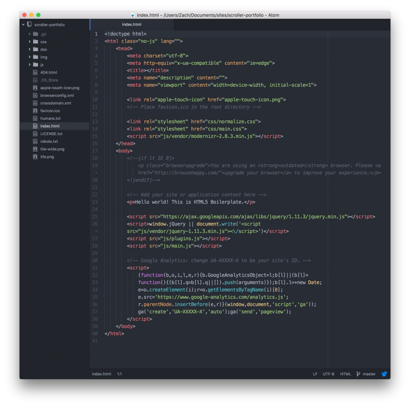Click the doc folder icon

(x=36, y=49)
